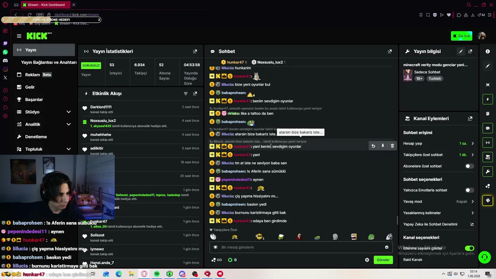Delete the hovered chat message
The height and width of the screenshot is (279, 496).
[392, 146]
